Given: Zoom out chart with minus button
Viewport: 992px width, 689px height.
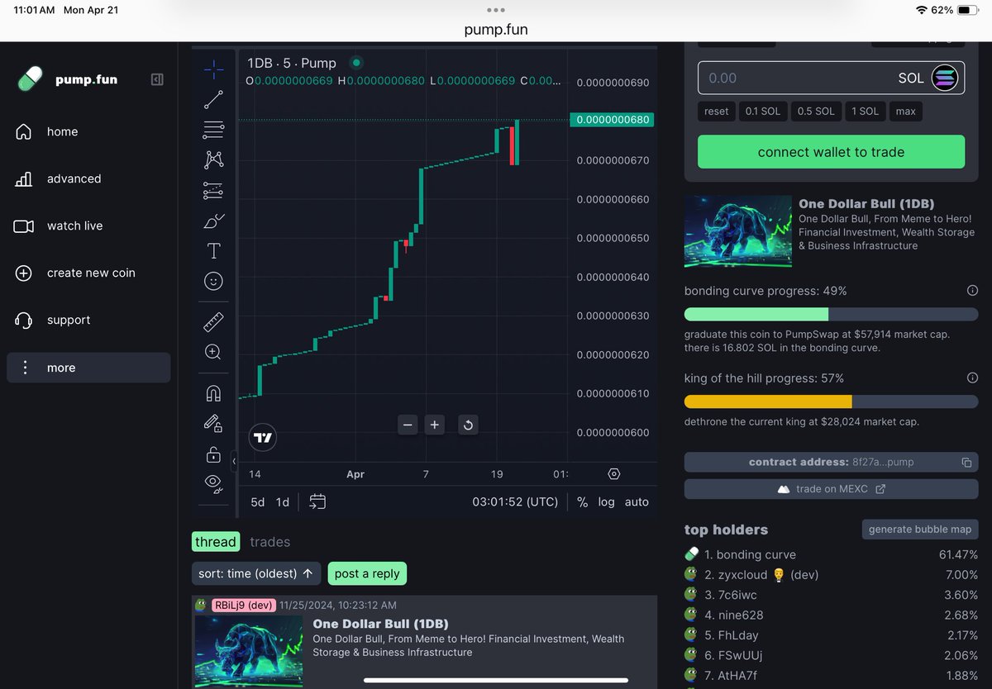Looking at the screenshot, I should (x=408, y=425).
